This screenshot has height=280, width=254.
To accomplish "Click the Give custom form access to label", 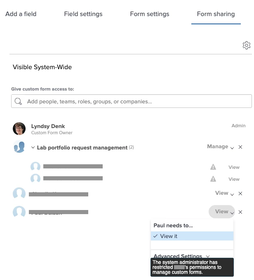I will (42, 89).
